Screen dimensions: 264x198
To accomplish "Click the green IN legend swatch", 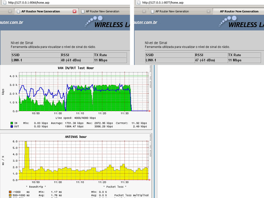I will click(12, 123).
